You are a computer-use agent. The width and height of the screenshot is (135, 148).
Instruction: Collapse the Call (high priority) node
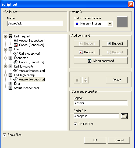(6, 75)
